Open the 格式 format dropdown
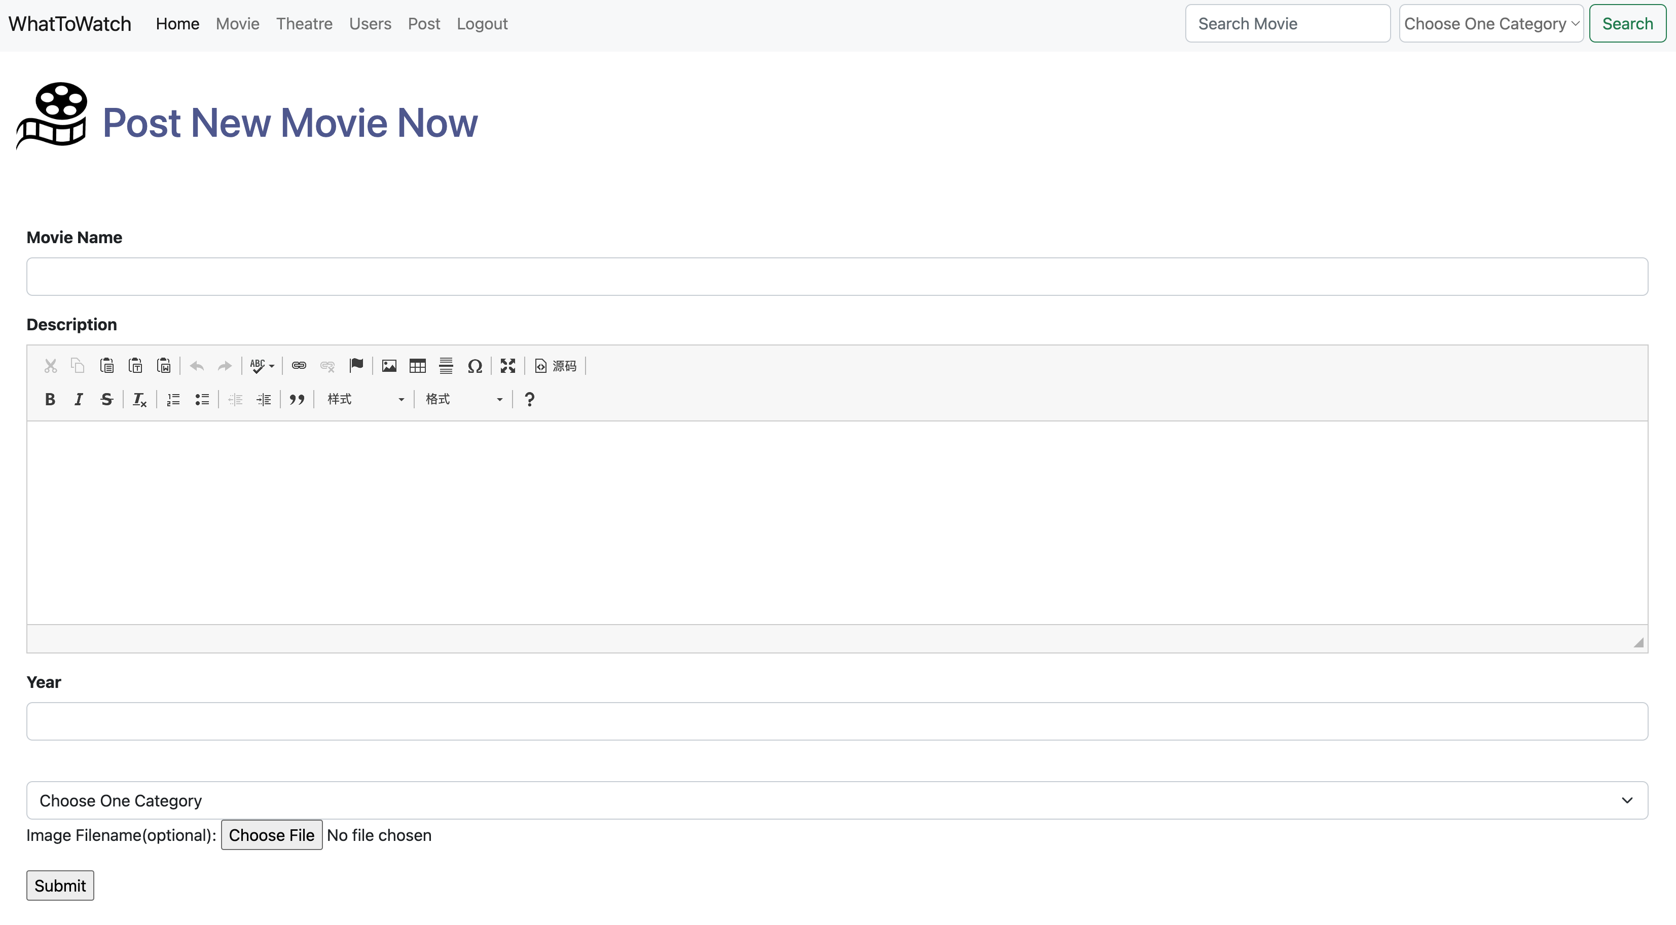 (x=463, y=399)
